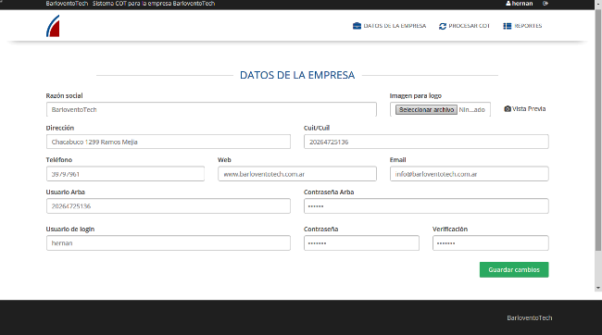Click the BarloventoTech sail logo
Image resolution: width=602 pixels, height=335 pixels.
(53, 26)
